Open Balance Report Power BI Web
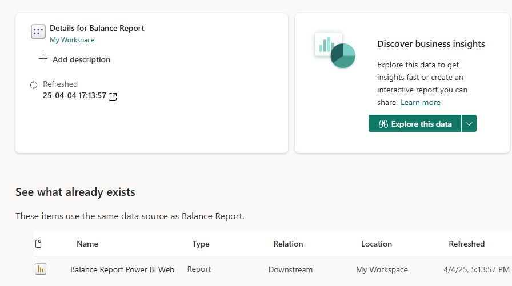The width and height of the screenshot is (512, 286). (x=122, y=269)
